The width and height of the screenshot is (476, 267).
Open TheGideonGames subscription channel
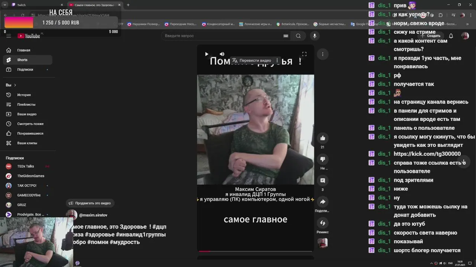[x=28, y=176]
